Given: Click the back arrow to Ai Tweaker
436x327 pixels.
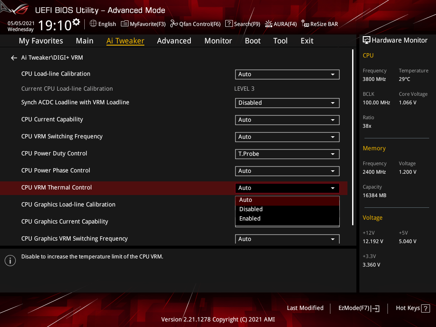Looking at the screenshot, I should click(14, 58).
